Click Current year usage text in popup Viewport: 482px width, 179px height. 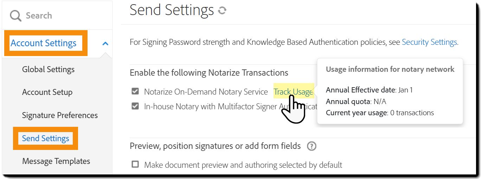(x=380, y=113)
